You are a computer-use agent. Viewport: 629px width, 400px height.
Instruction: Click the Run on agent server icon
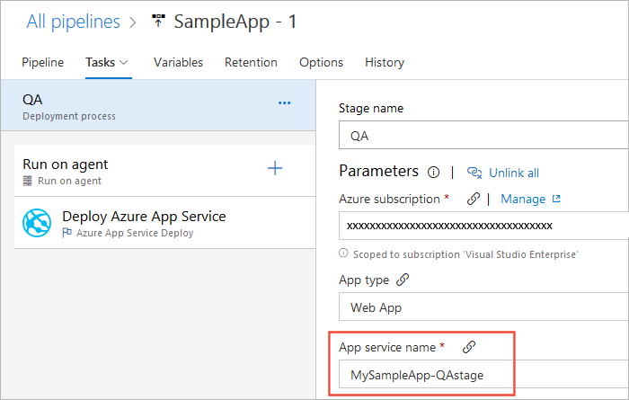point(27,181)
